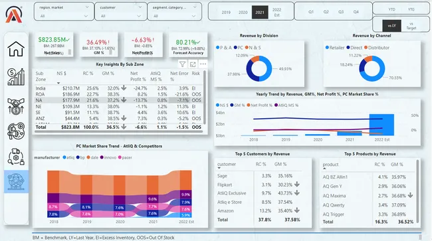Click the down arrow beside AQ Maxima GM %
432x241 pixels.
(411, 195)
